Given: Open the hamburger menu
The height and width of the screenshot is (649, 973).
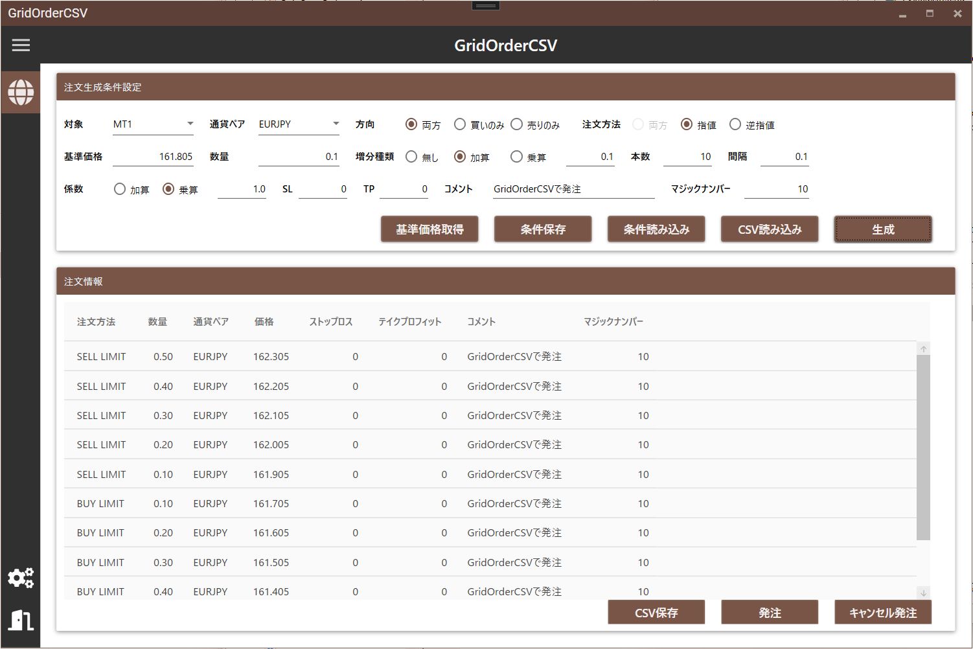Looking at the screenshot, I should point(21,45).
